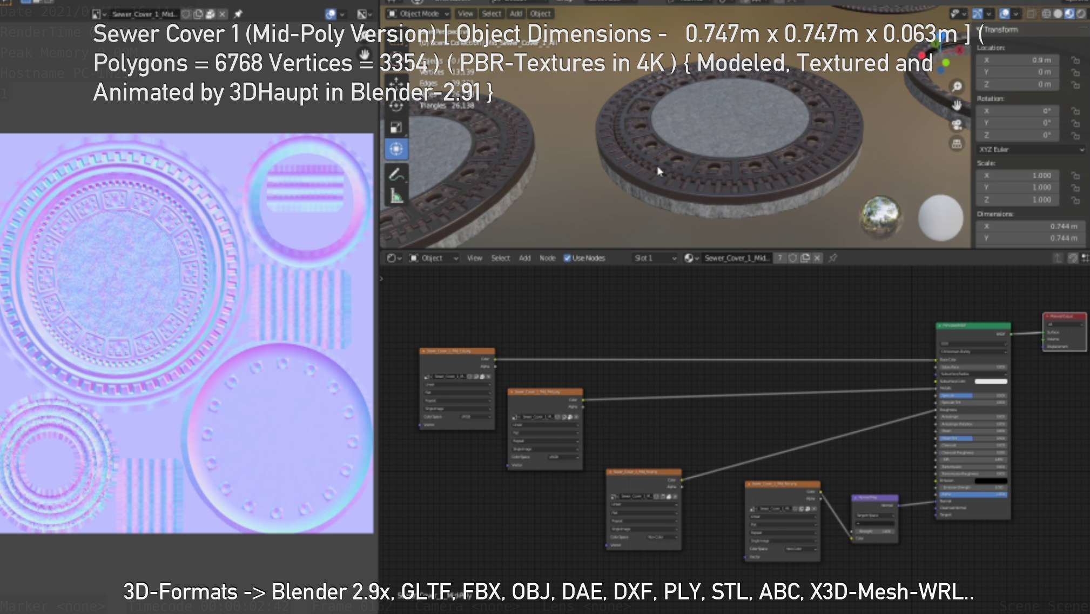Image resolution: width=1090 pixels, height=614 pixels.
Task: Unlink image in image editor with X
Action: pyautogui.click(x=222, y=14)
